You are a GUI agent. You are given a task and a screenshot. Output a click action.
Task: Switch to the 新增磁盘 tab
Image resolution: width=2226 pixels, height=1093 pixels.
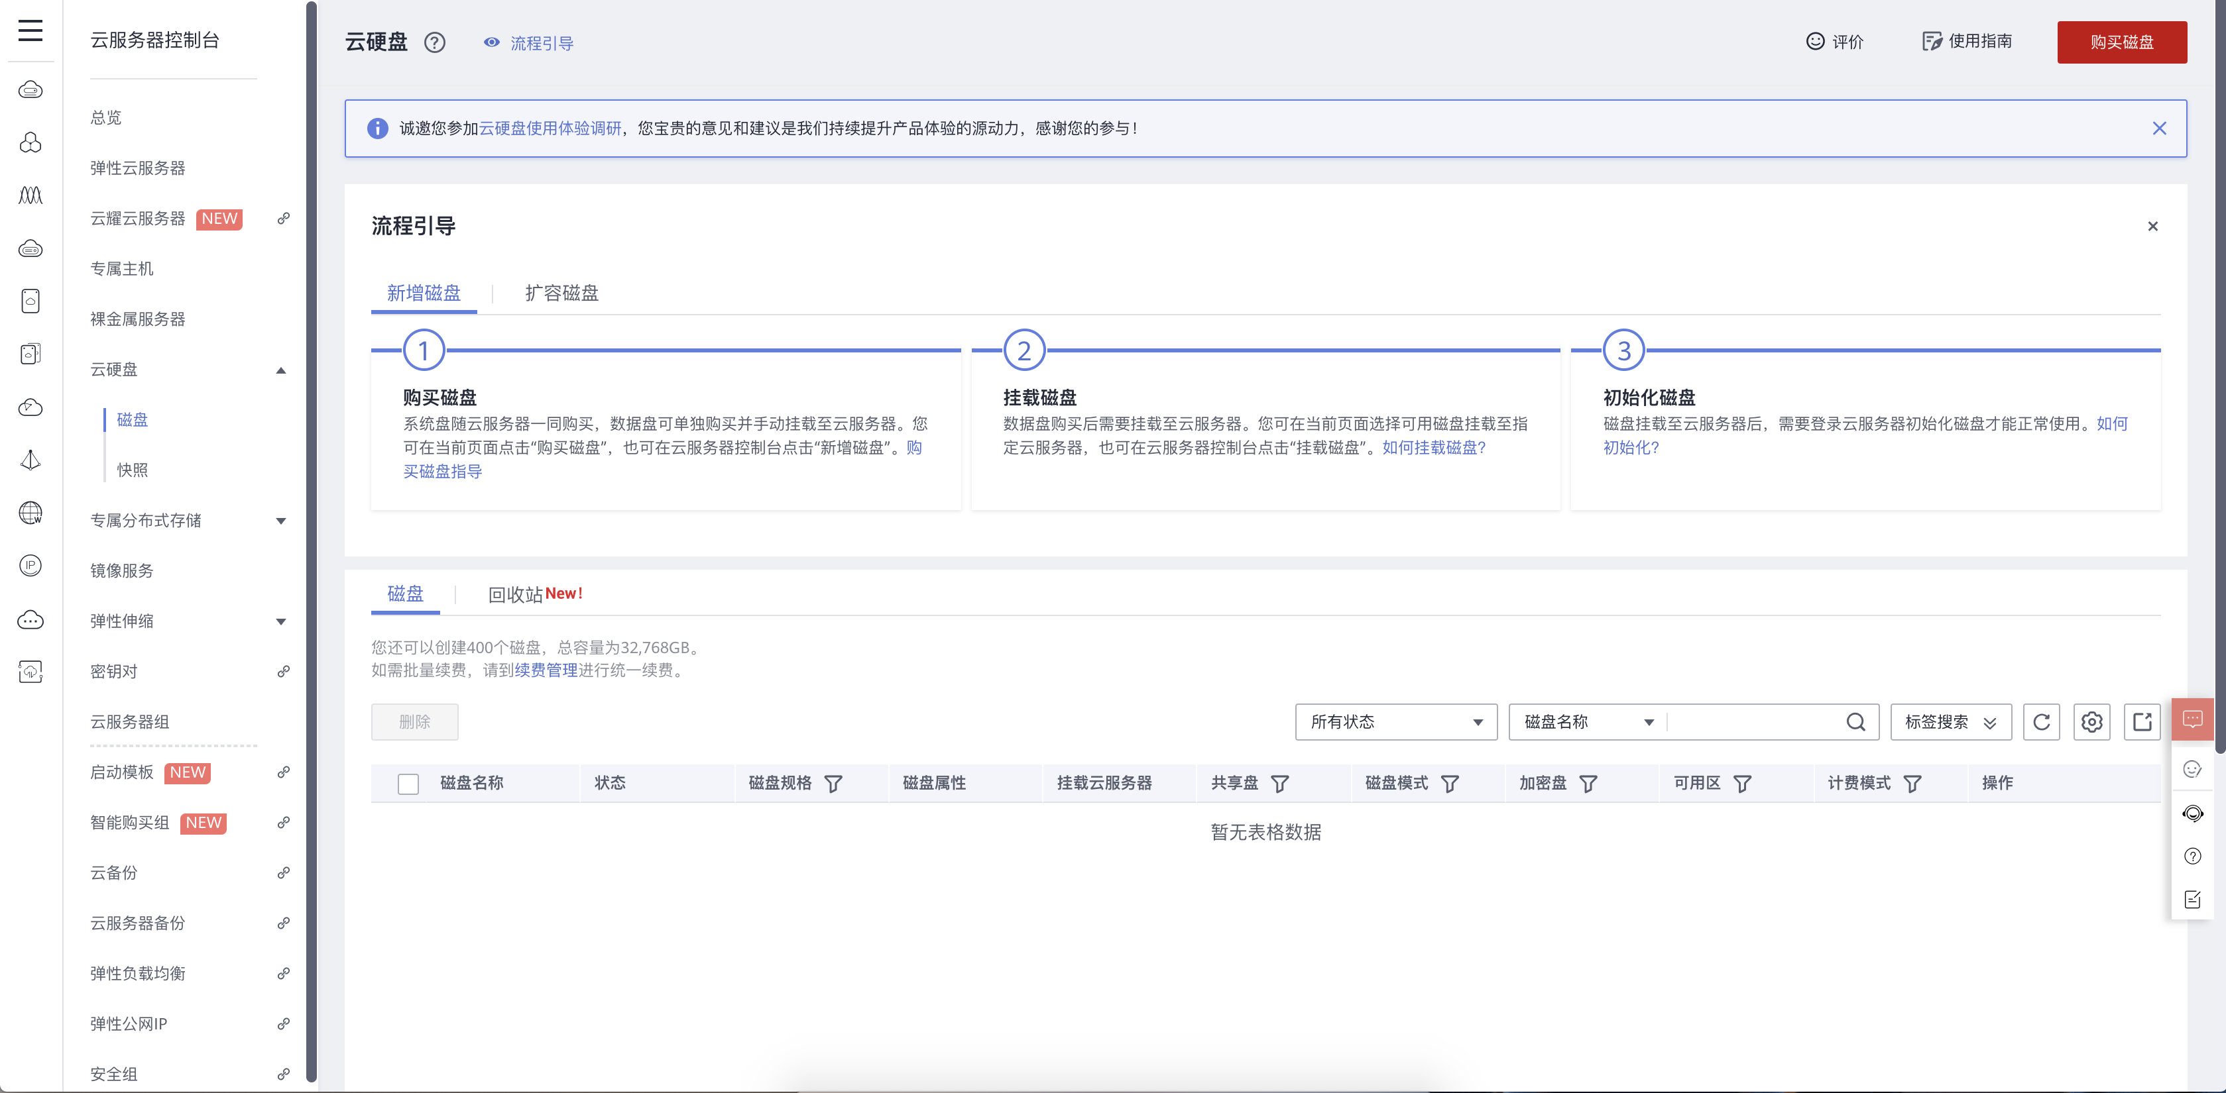(x=424, y=293)
